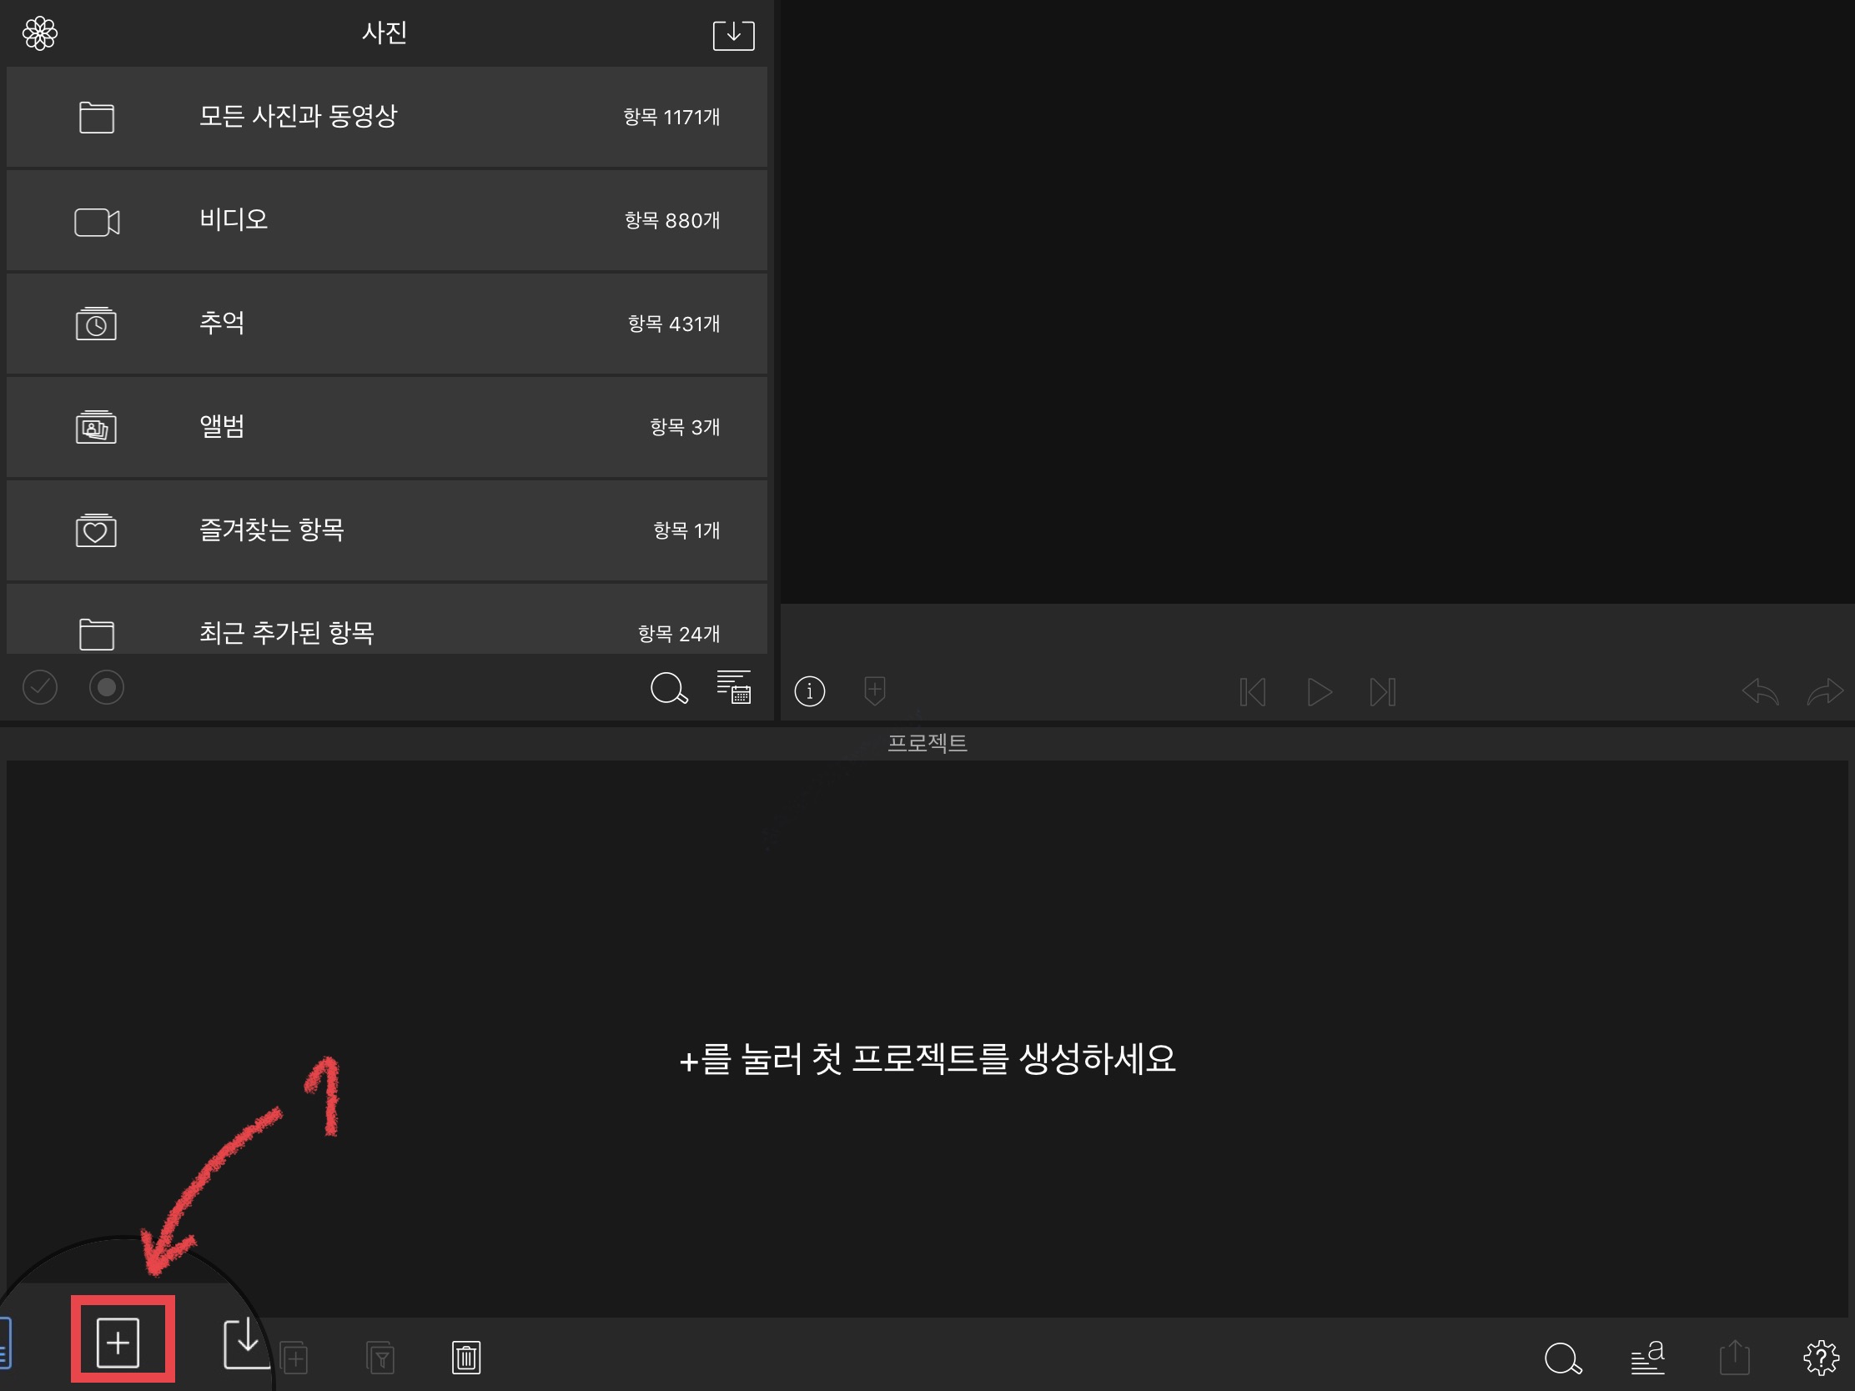Click the sort by name icon
Image resolution: width=1855 pixels, height=1391 pixels.
click(x=1647, y=1358)
